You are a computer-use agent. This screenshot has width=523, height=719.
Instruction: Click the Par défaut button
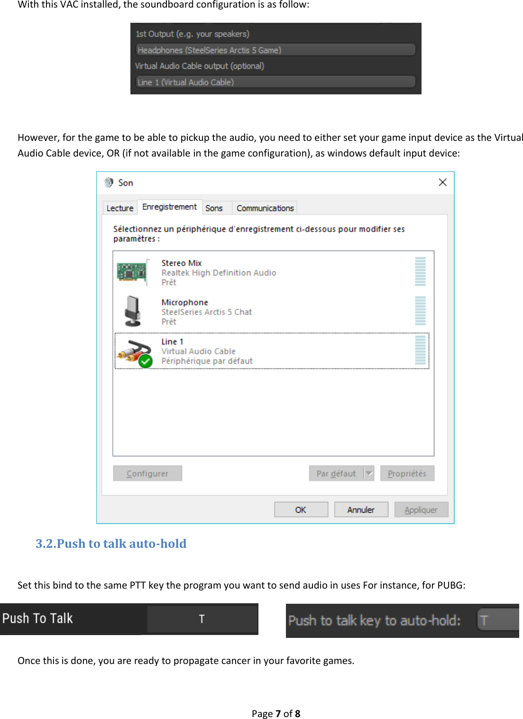tap(336, 473)
